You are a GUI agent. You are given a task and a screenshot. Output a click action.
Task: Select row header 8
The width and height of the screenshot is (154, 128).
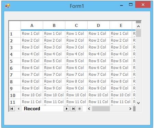tap(15, 82)
